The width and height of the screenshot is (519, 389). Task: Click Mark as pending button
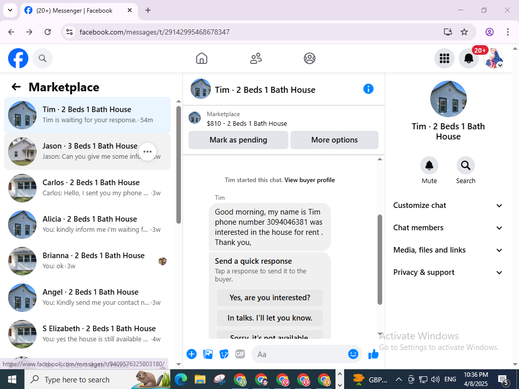238,140
